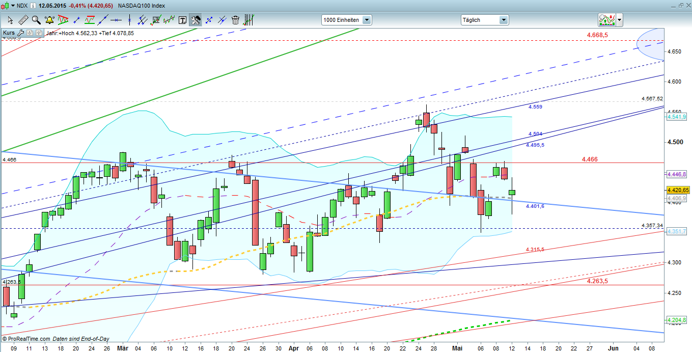Select the horizontal line tool

coord(116,20)
